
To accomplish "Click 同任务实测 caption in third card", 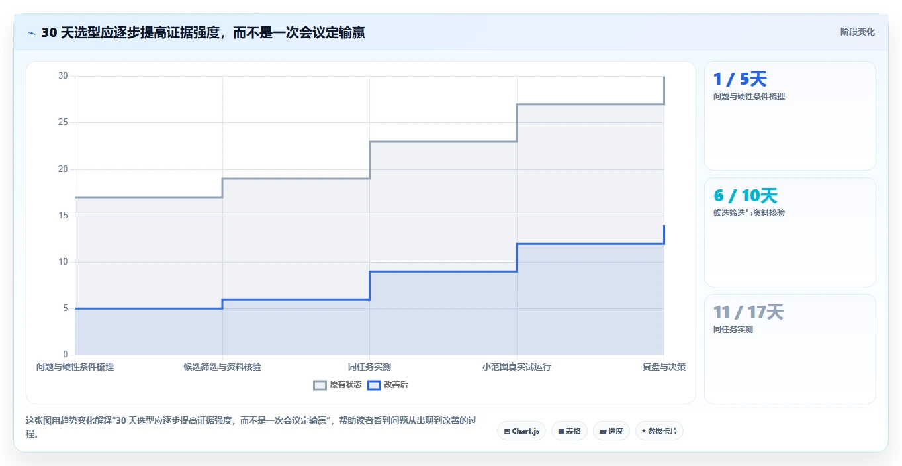I will point(733,330).
